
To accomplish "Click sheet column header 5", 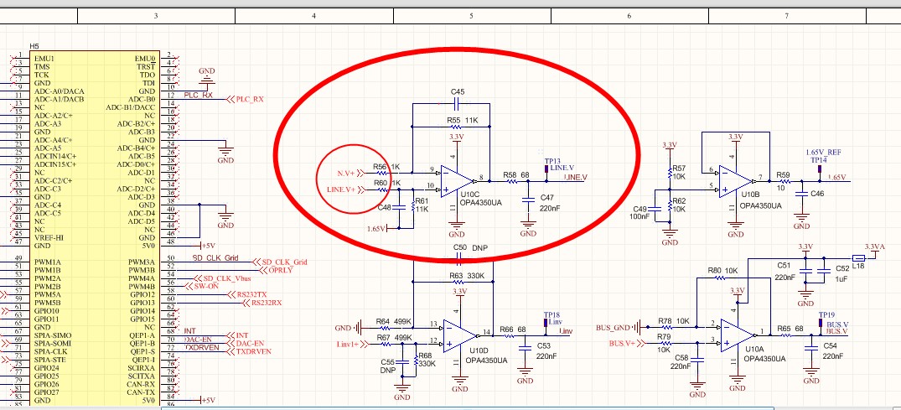I will pyautogui.click(x=472, y=16).
